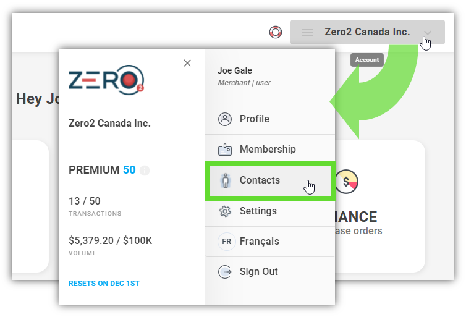Click the Settings gear icon

(225, 211)
